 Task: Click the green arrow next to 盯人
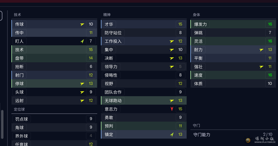coord(82,41)
